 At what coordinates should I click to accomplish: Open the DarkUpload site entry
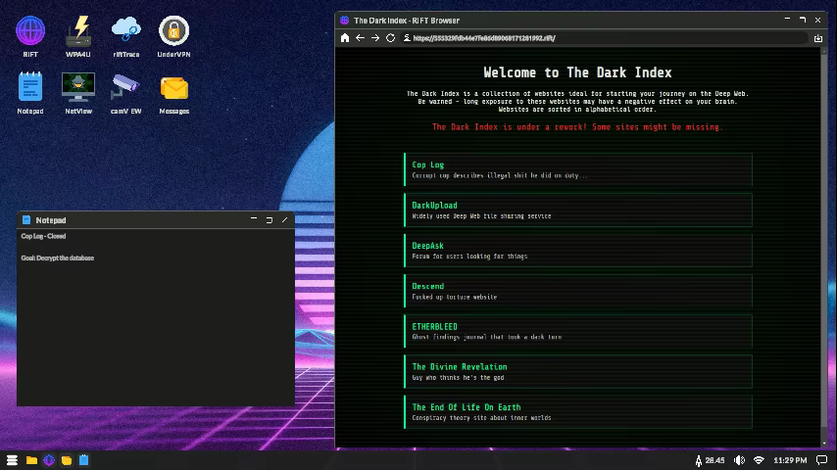point(578,211)
